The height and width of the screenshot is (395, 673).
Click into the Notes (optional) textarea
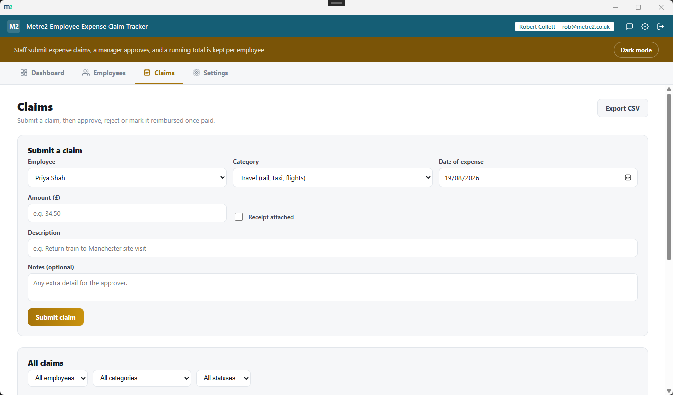333,287
